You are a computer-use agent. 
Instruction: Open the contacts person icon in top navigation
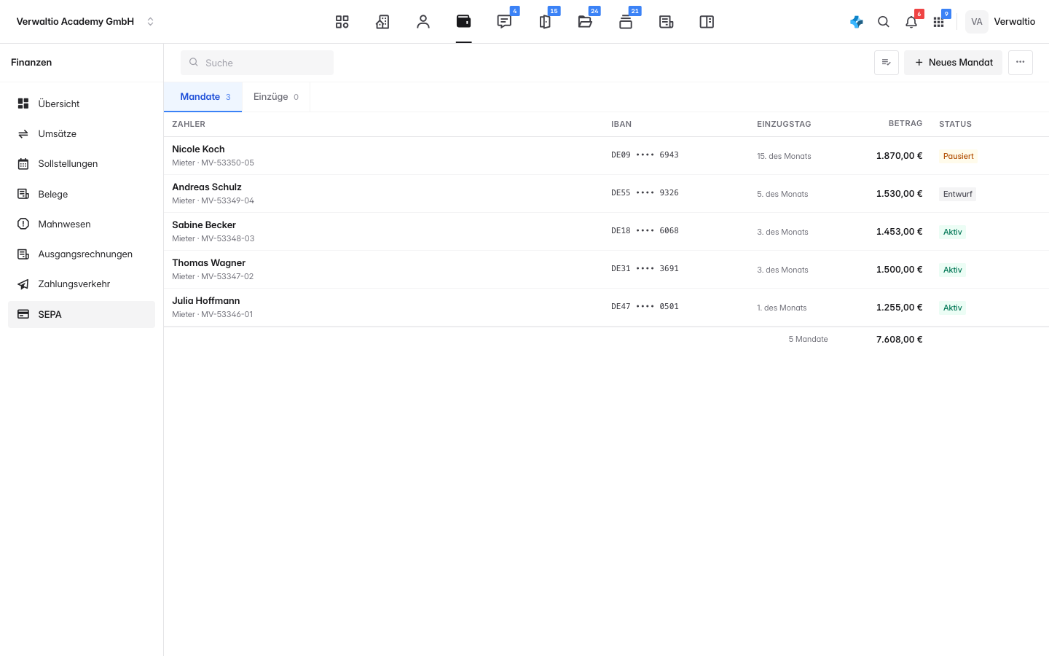pos(423,22)
